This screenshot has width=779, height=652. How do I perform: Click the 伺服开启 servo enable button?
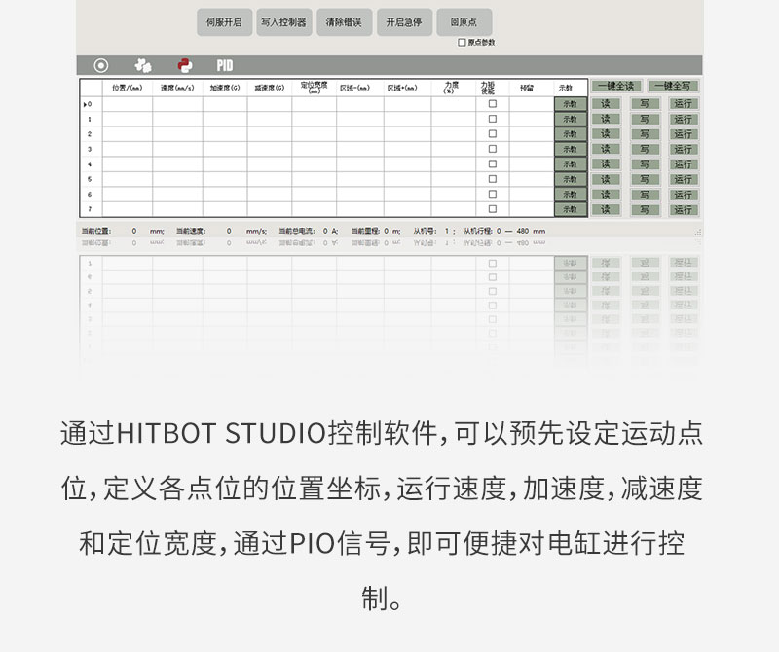tap(224, 21)
